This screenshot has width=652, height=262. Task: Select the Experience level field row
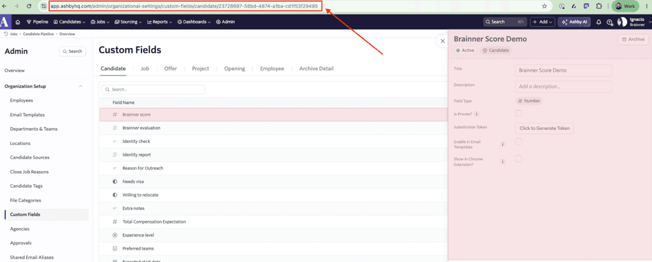pos(274,235)
